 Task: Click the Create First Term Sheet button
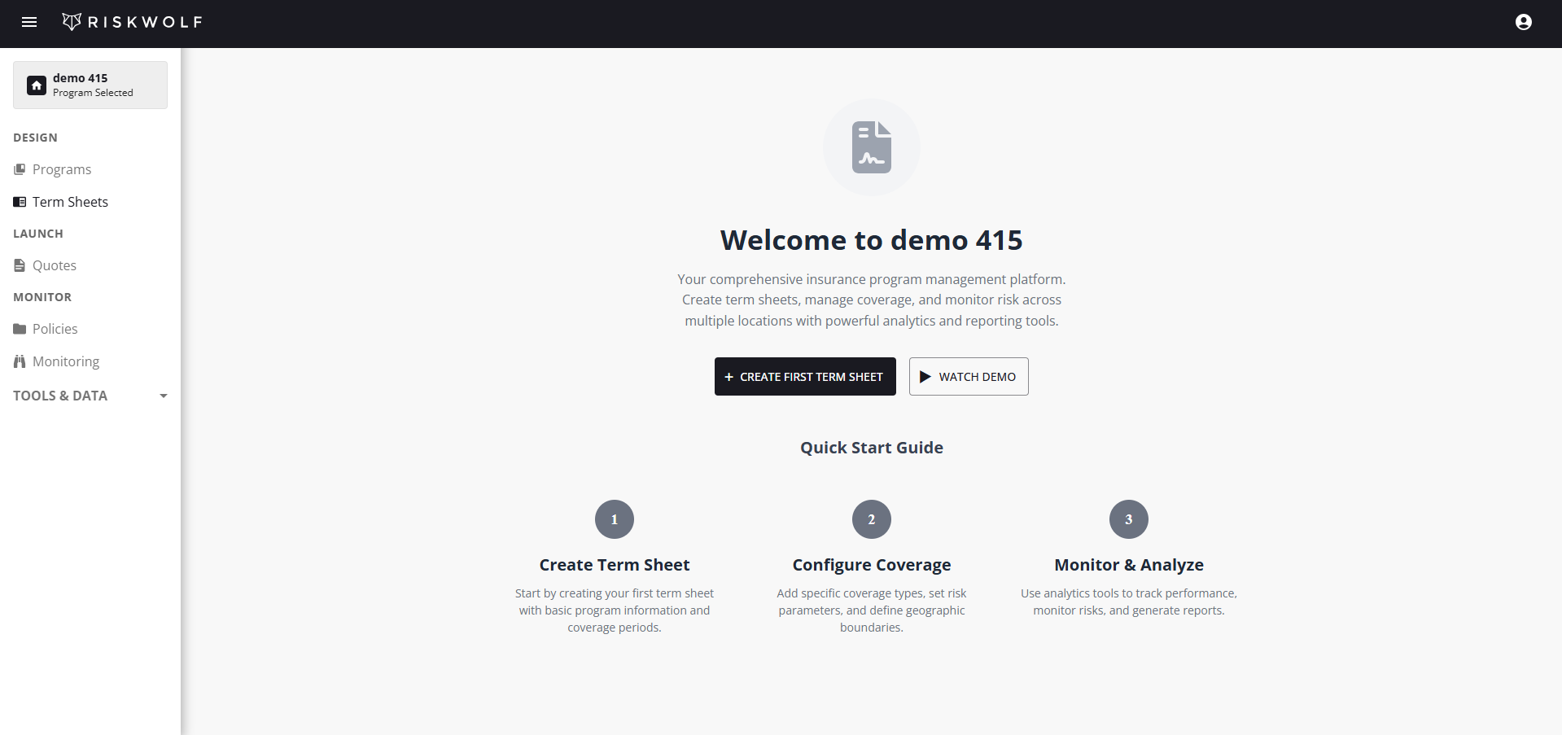coord(804,376)
